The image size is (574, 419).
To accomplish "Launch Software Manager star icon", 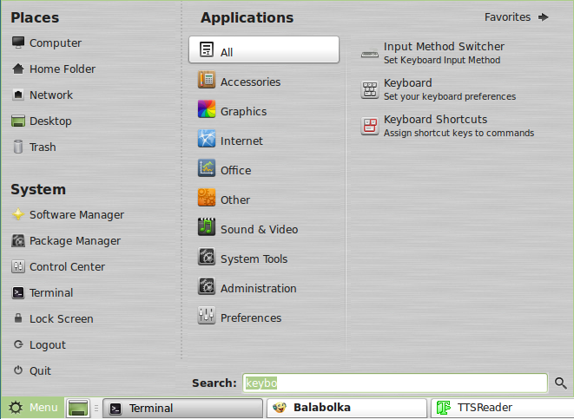I will click(x=18, y=214).
